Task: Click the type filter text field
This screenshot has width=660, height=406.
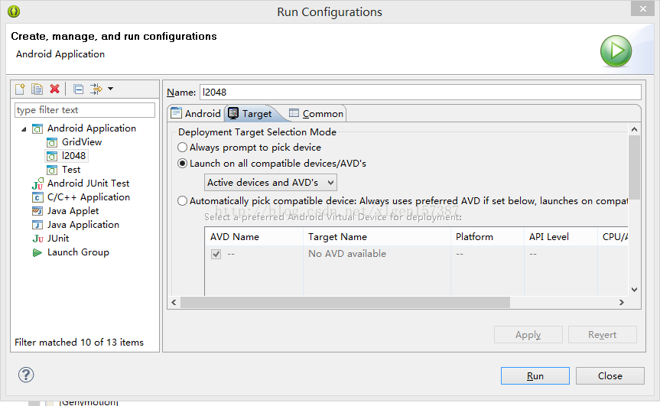Action: point(84,110)
